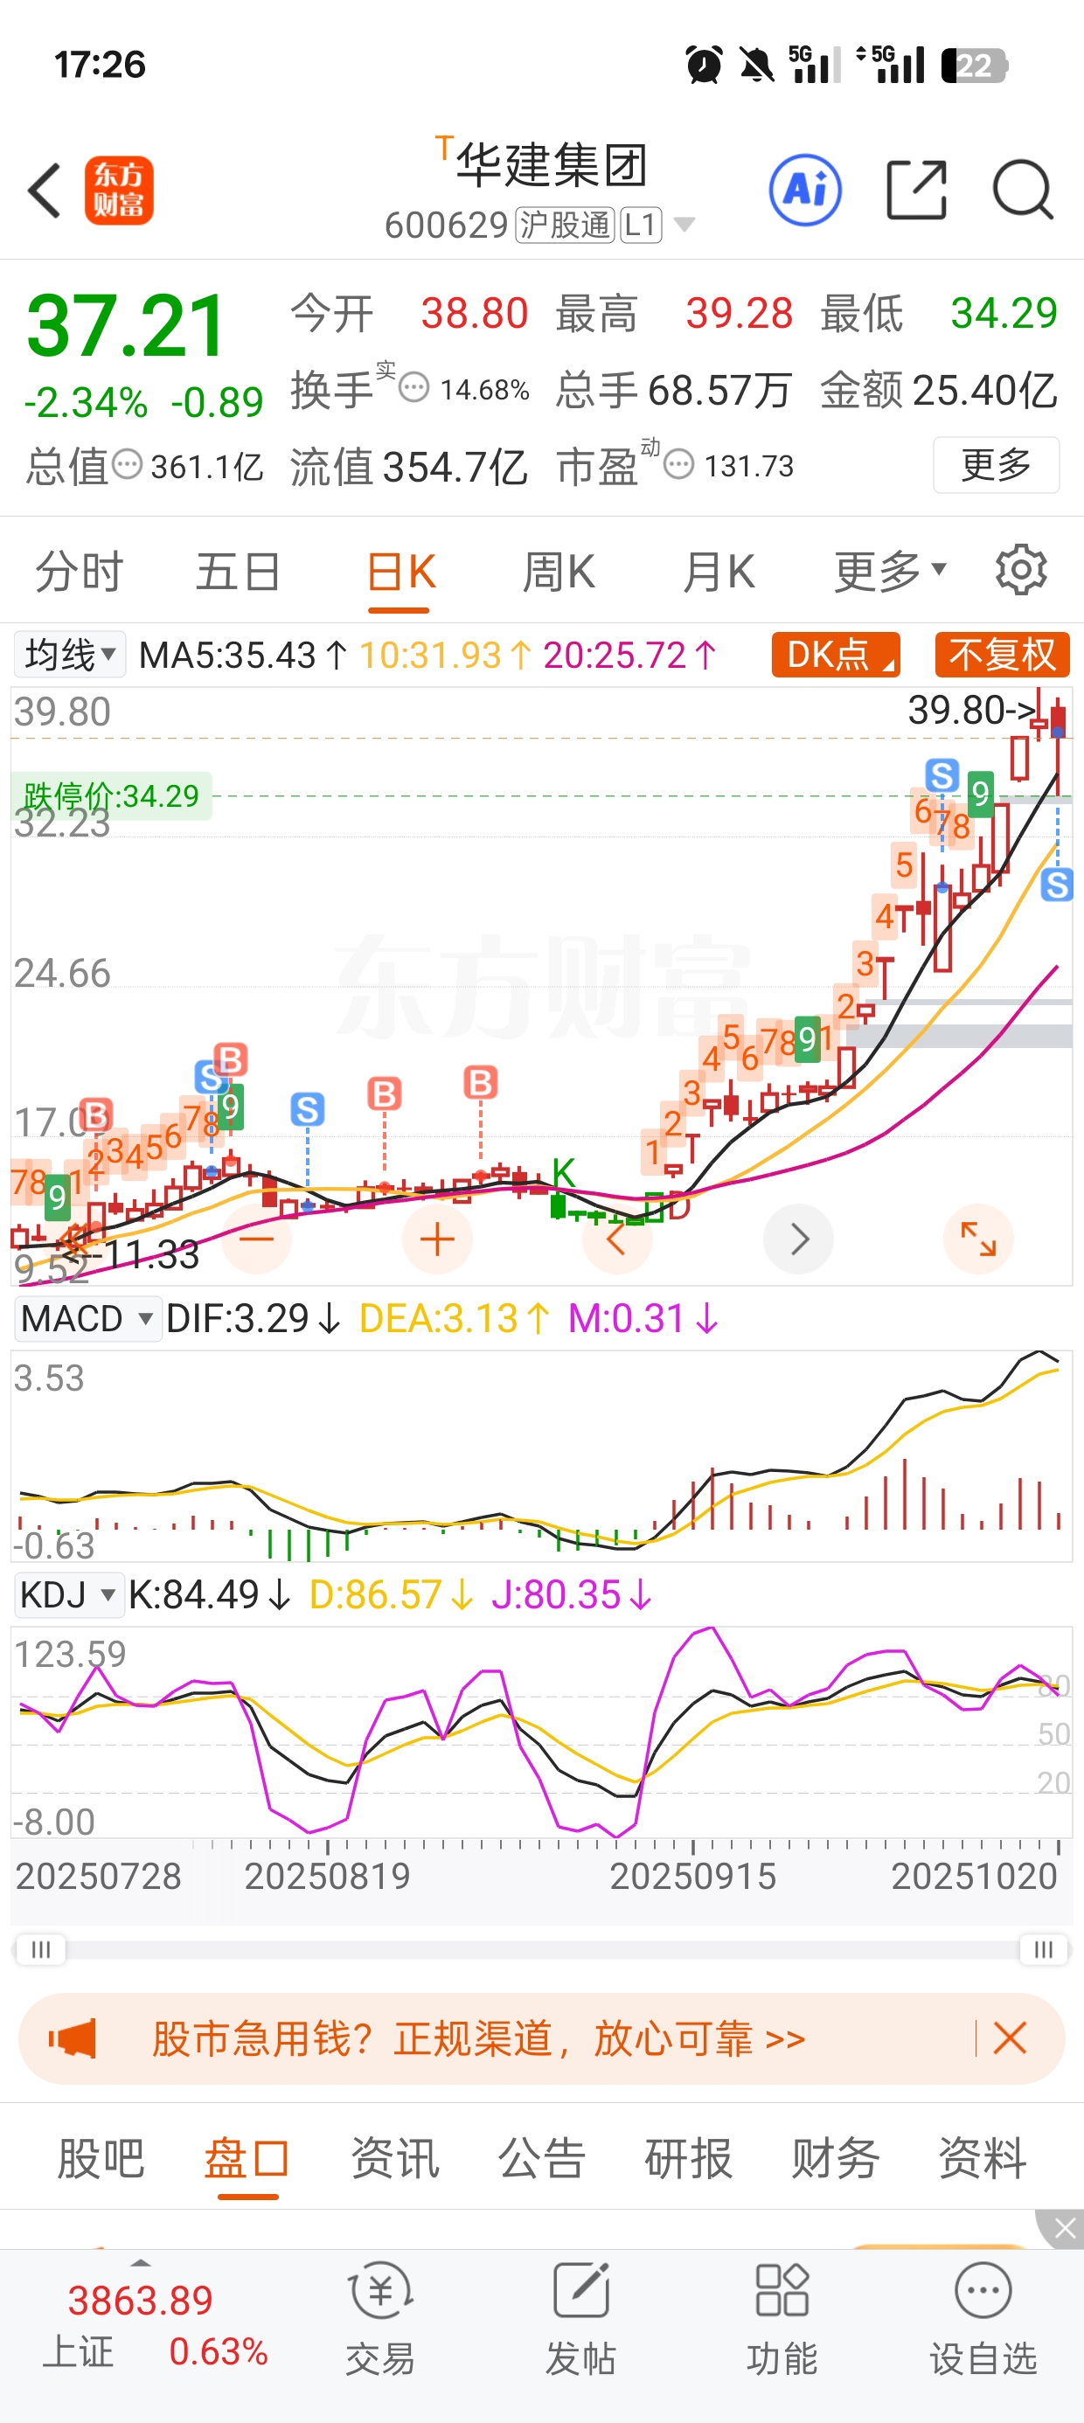Viewport: 1084px width, 2423px height.
Task: Tap the battery status indicator
Action: click(975, 66)
